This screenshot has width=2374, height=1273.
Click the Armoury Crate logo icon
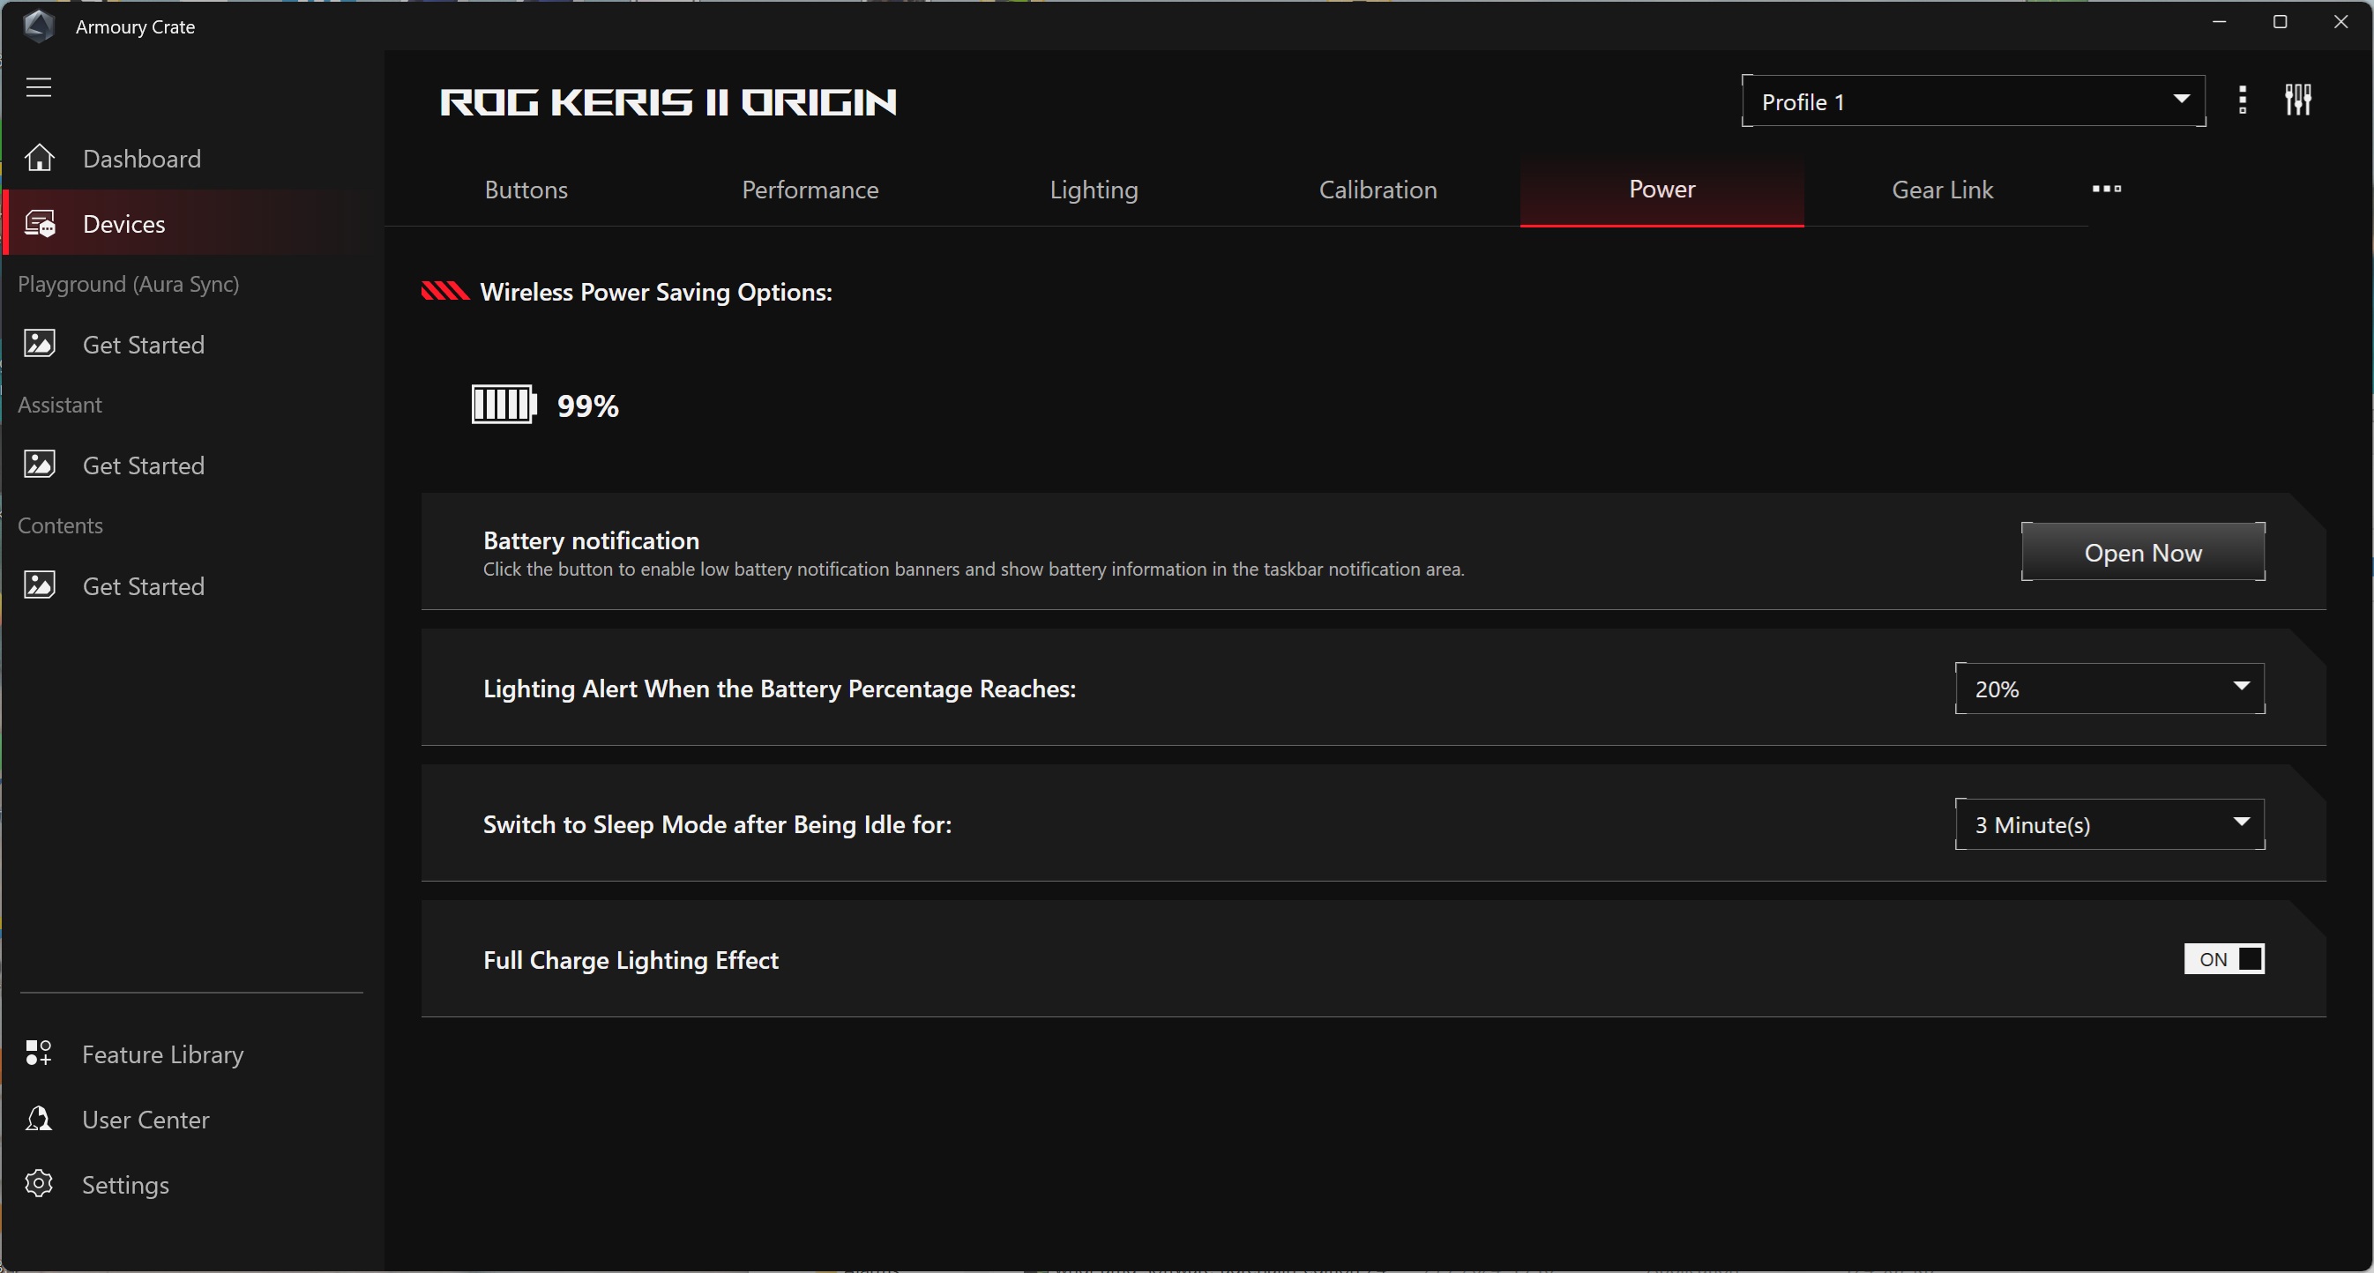pos(38,26)
